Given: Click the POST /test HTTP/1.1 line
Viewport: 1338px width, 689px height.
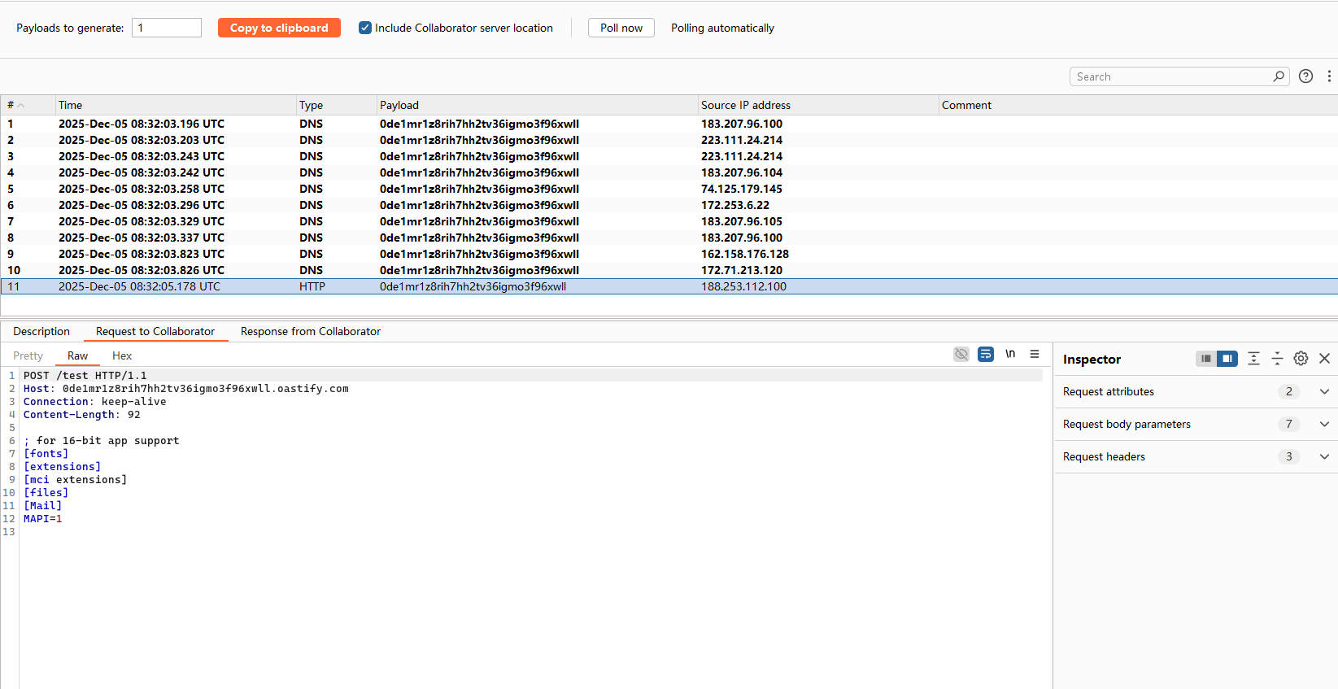Looking at the screenshot, I should 85,376.
